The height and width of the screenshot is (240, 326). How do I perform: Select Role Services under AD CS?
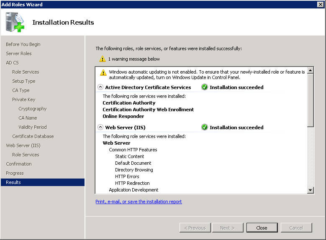click(26, 72)
